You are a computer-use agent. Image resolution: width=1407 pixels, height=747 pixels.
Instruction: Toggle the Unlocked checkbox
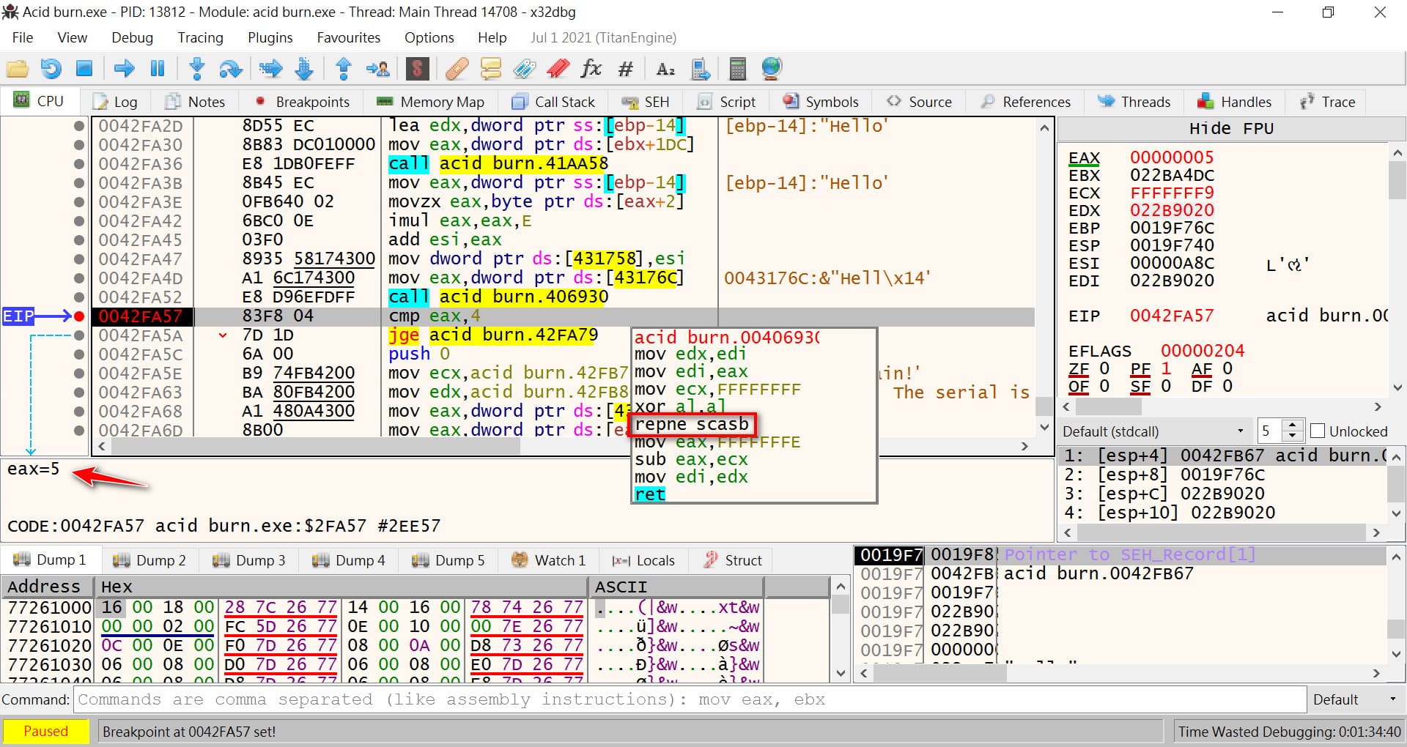(1318, 431)
